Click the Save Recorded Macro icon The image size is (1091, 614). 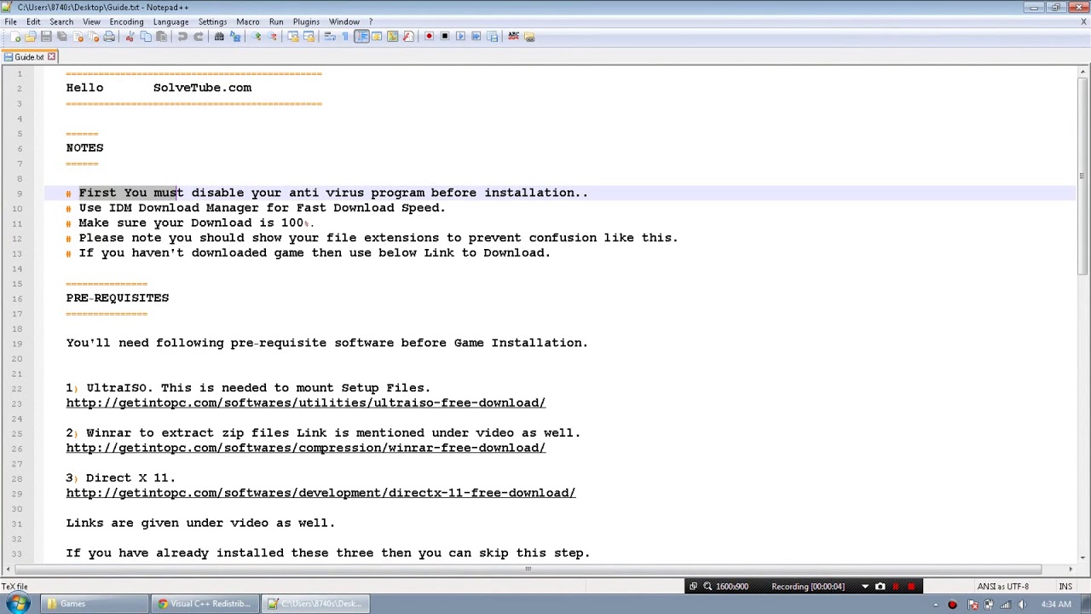point(492,37)
